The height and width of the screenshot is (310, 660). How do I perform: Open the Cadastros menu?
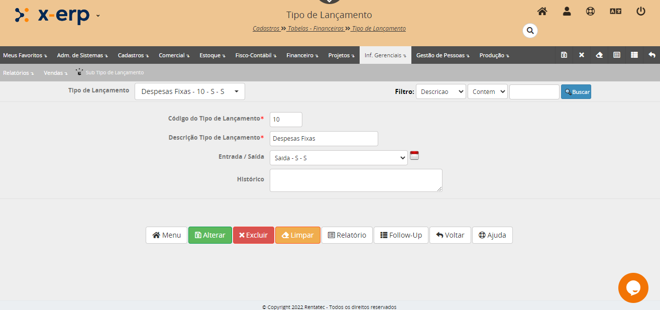click(133, 55)
